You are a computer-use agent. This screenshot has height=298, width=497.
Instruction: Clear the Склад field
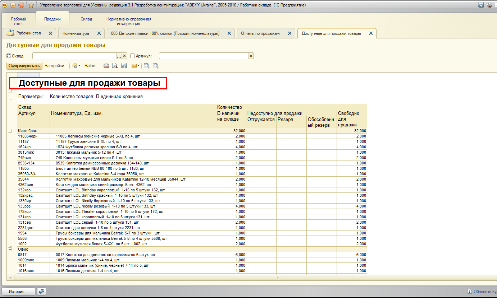pos(125,56)
